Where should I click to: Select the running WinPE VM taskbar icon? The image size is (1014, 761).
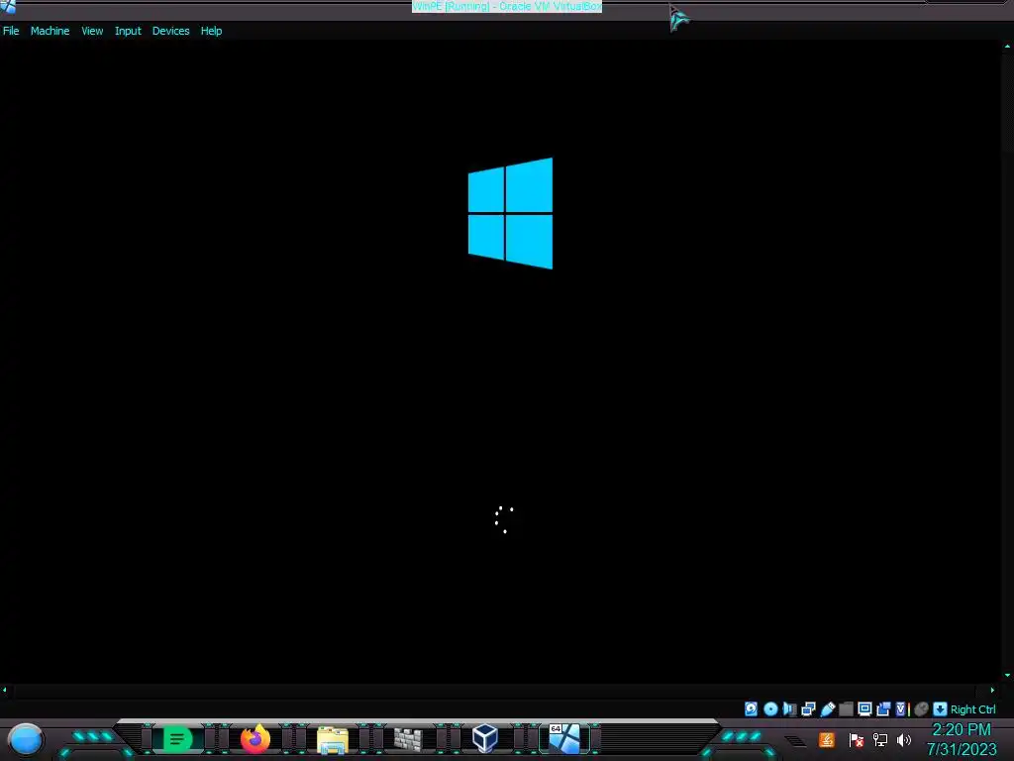564,739
